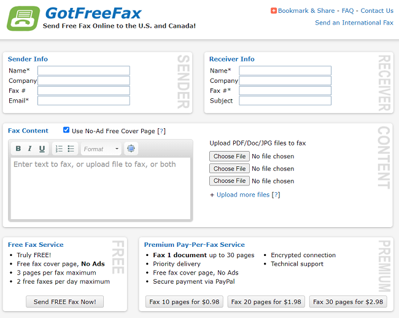This screenshot has width=399, height=318.
Task: Uncheck Use No-Ad Free Cover Page
Action: point(66,130)
